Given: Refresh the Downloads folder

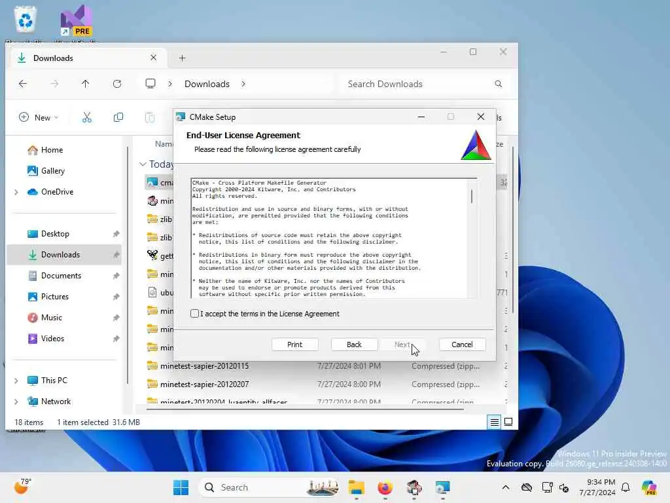Looking at the screenshot, I should click(117, 84).
